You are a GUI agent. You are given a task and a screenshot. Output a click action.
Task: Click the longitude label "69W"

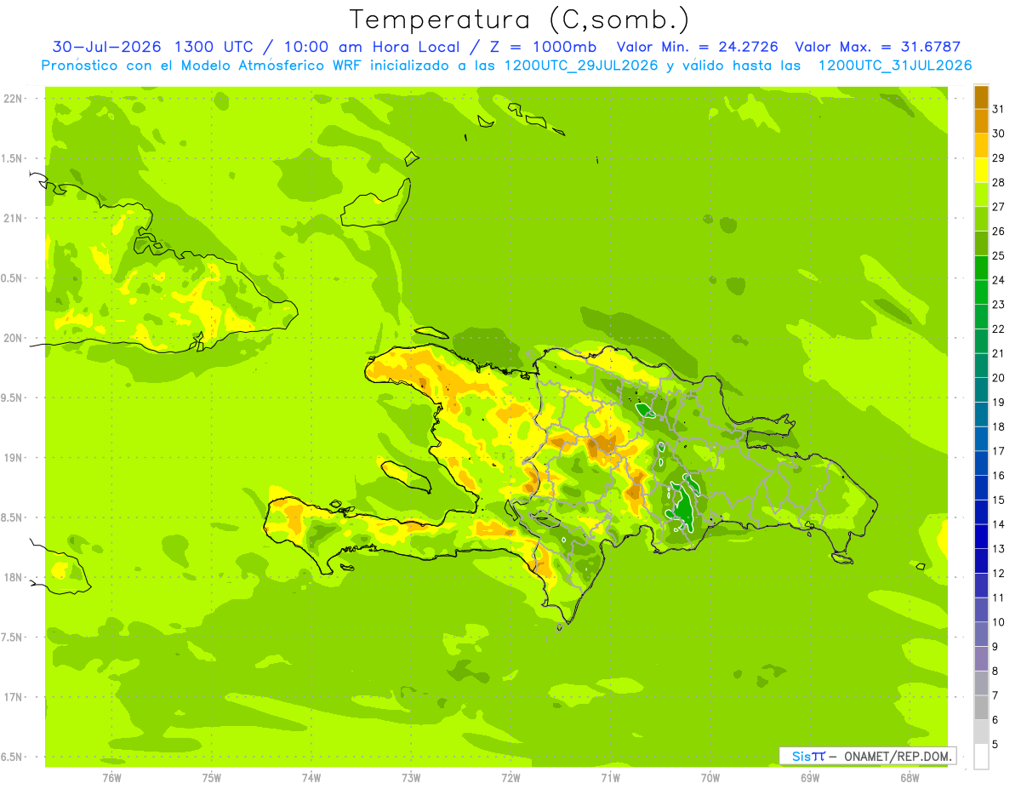[x=810, y=778]
